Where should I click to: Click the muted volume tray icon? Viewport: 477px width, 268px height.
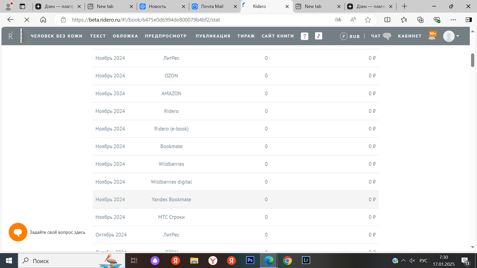(412, 261)
